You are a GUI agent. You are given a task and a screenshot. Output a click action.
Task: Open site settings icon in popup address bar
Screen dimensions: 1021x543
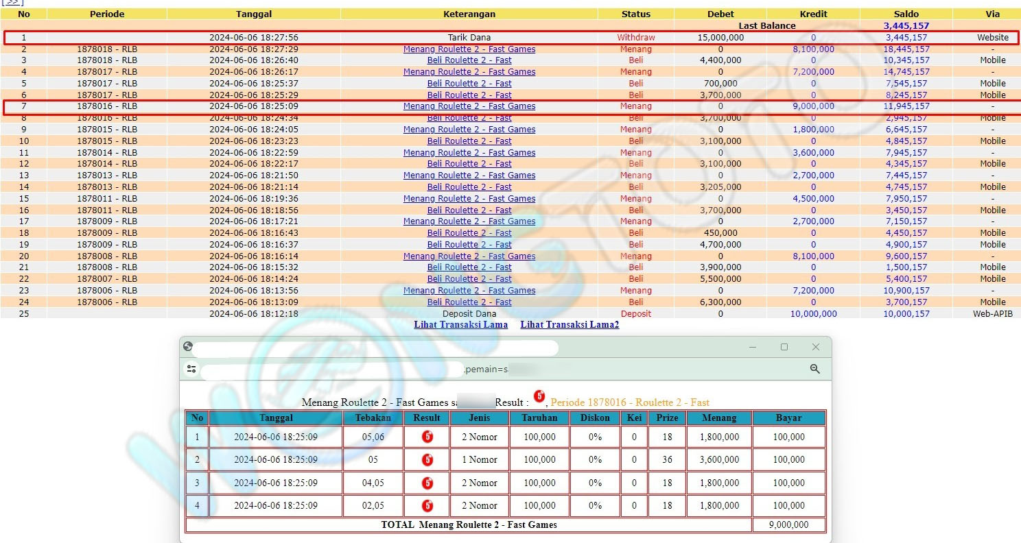(191, 369)
